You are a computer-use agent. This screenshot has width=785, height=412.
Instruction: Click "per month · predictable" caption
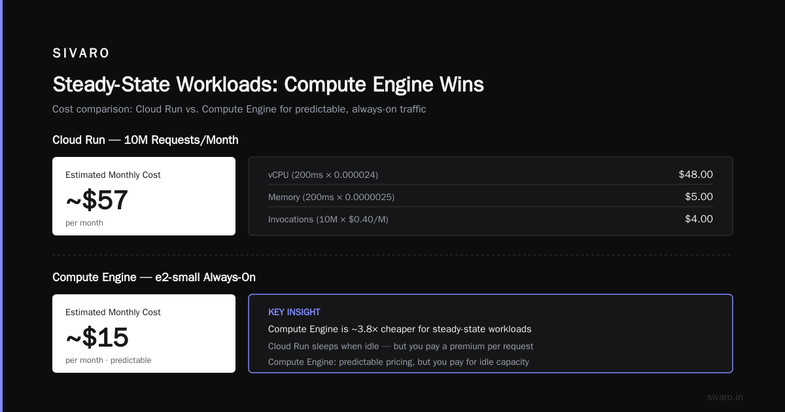[x=108, y=360]
